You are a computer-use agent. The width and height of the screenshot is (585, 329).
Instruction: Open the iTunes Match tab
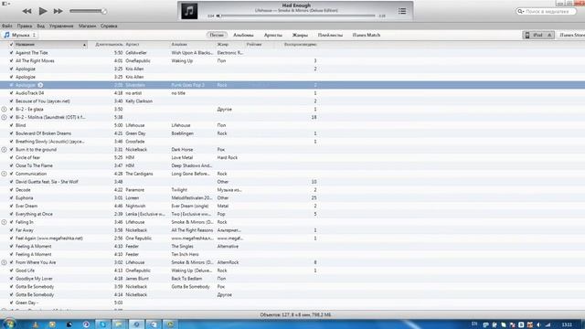tap(367, 35)
